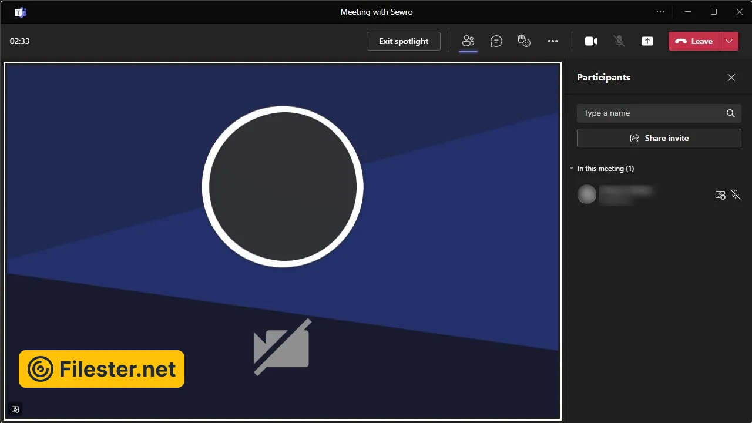Click the Share invite button

tap(659, 138)
